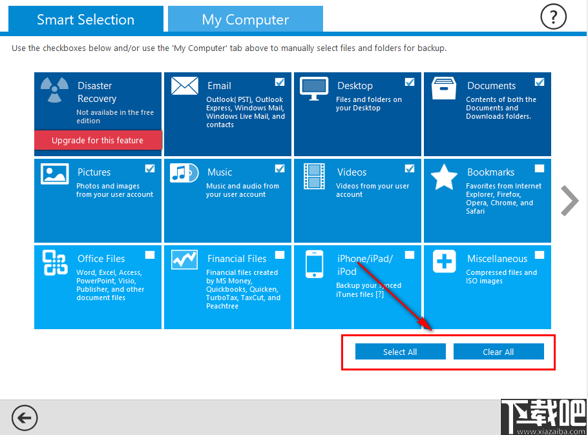Click the Bookmarks star icon
The height and width of the screenshot is (435, 588).
(x=444, y=177)
